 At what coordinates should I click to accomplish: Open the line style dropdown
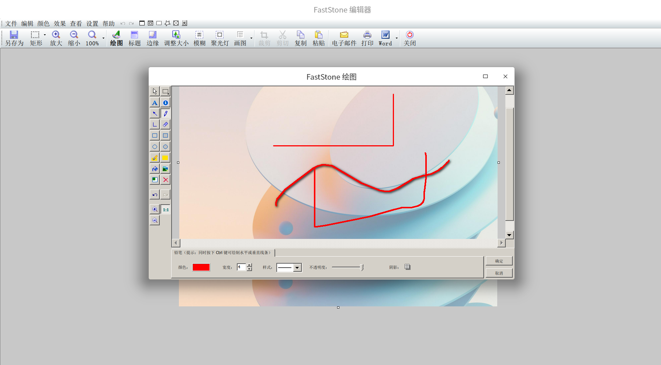coord(297,268)
